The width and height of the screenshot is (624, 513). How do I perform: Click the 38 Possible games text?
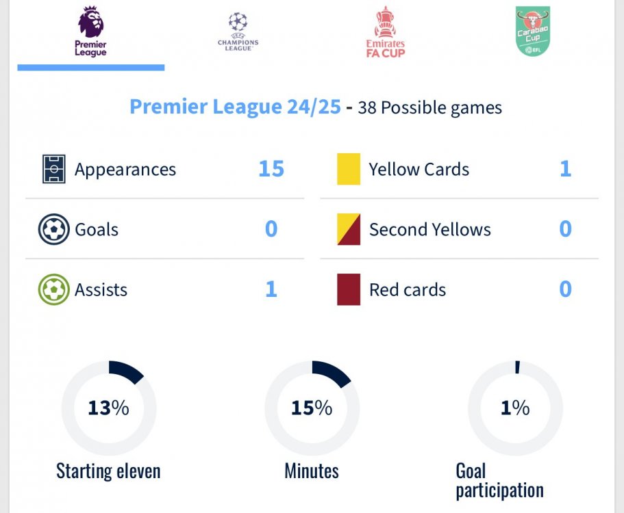click(x=429, y=108)
